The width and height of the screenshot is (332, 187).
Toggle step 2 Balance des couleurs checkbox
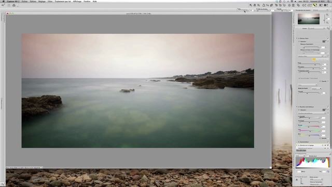point(328,107)
